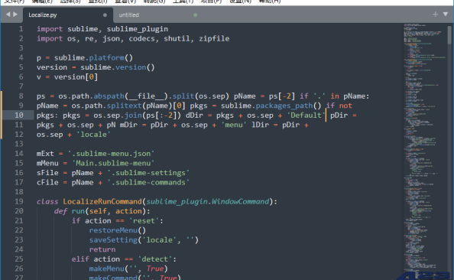
Task: Switch to the untitled tab
Action: tap(157, 15)
